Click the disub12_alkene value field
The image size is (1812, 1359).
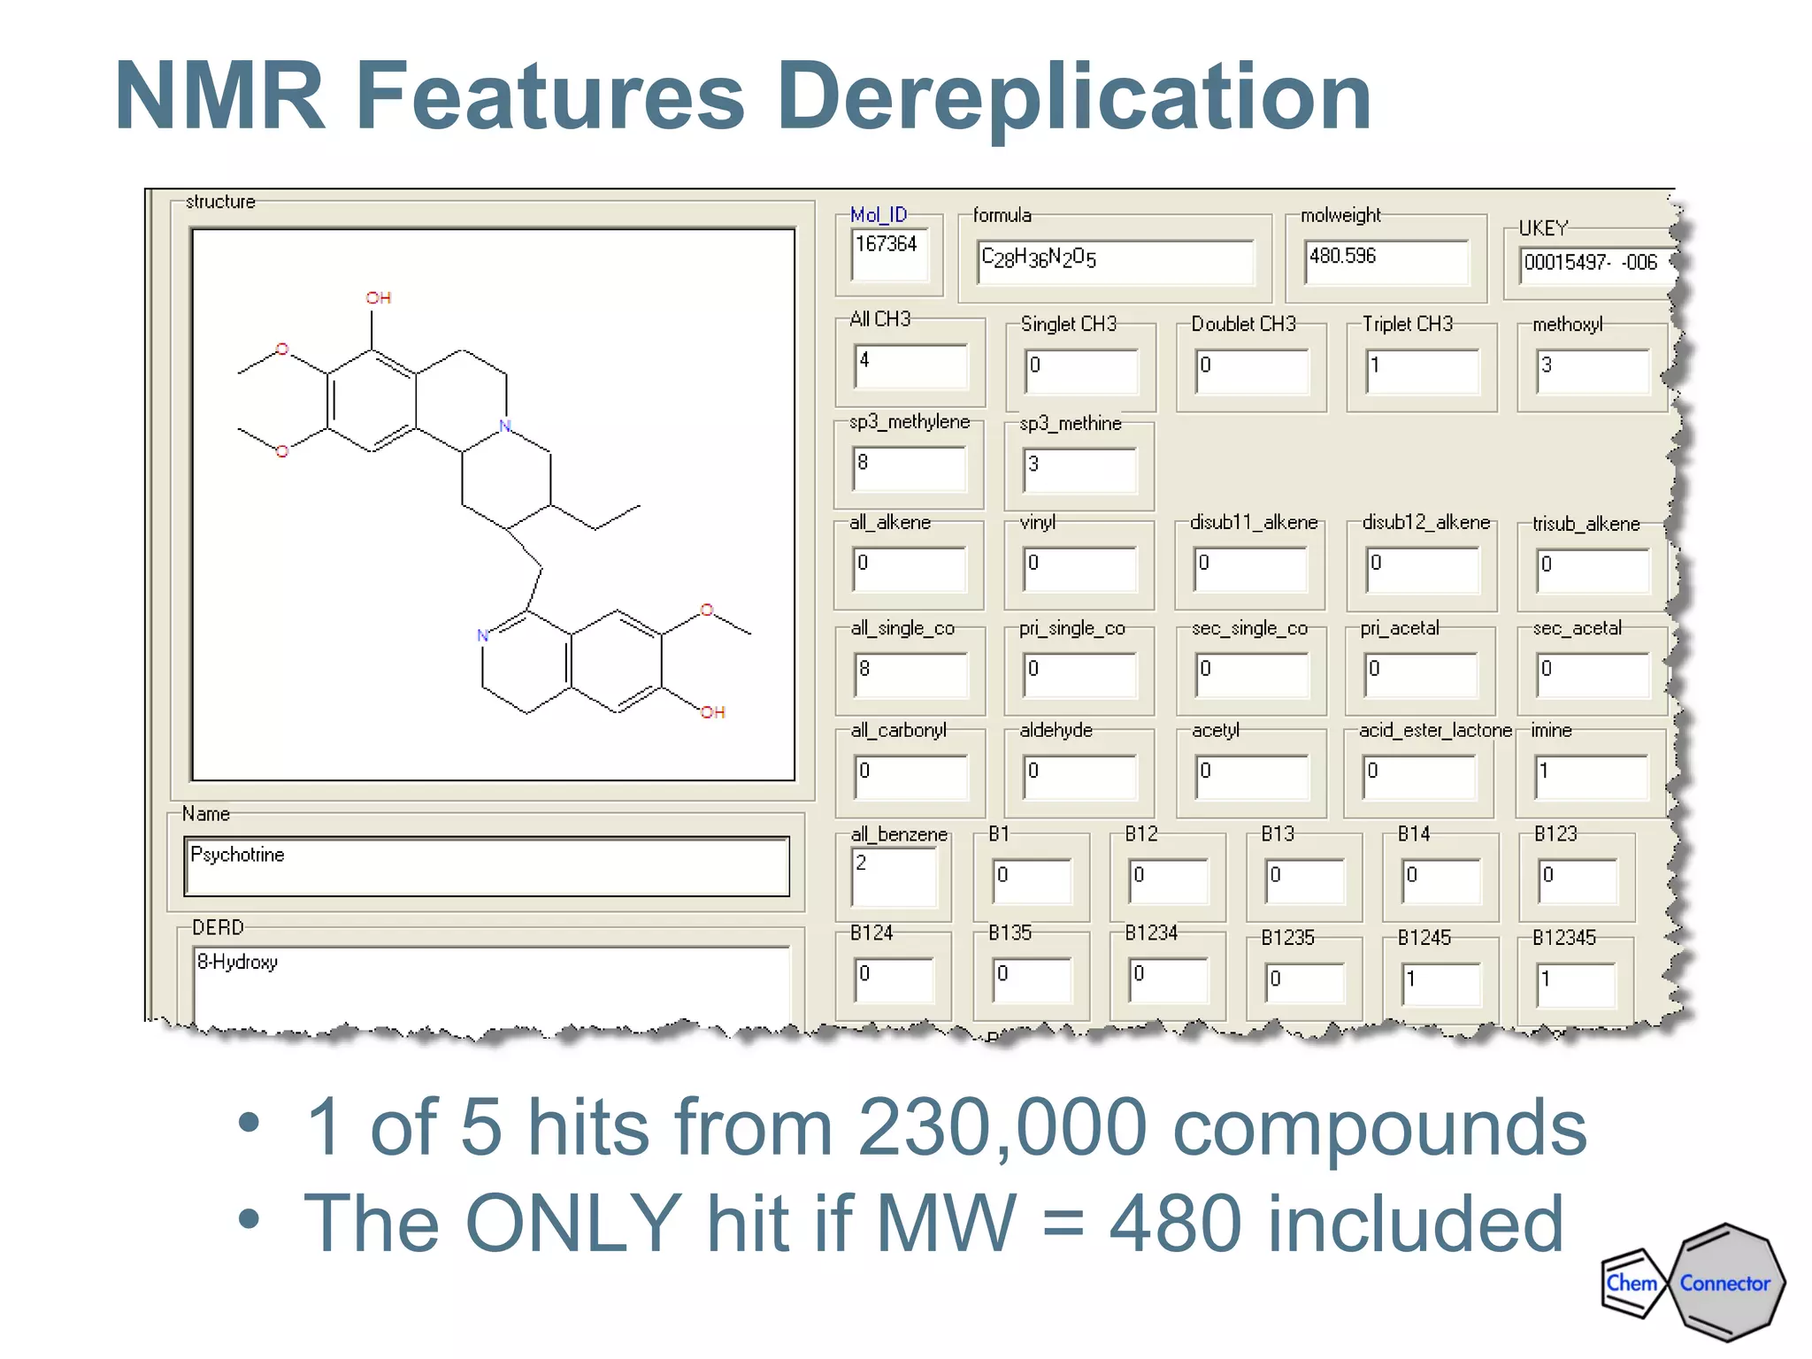click(1423, 568)
